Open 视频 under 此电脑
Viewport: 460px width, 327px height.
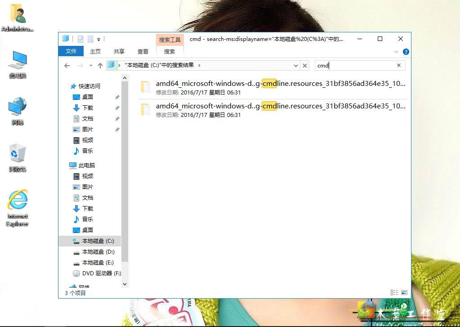click(x=83, y=176)
